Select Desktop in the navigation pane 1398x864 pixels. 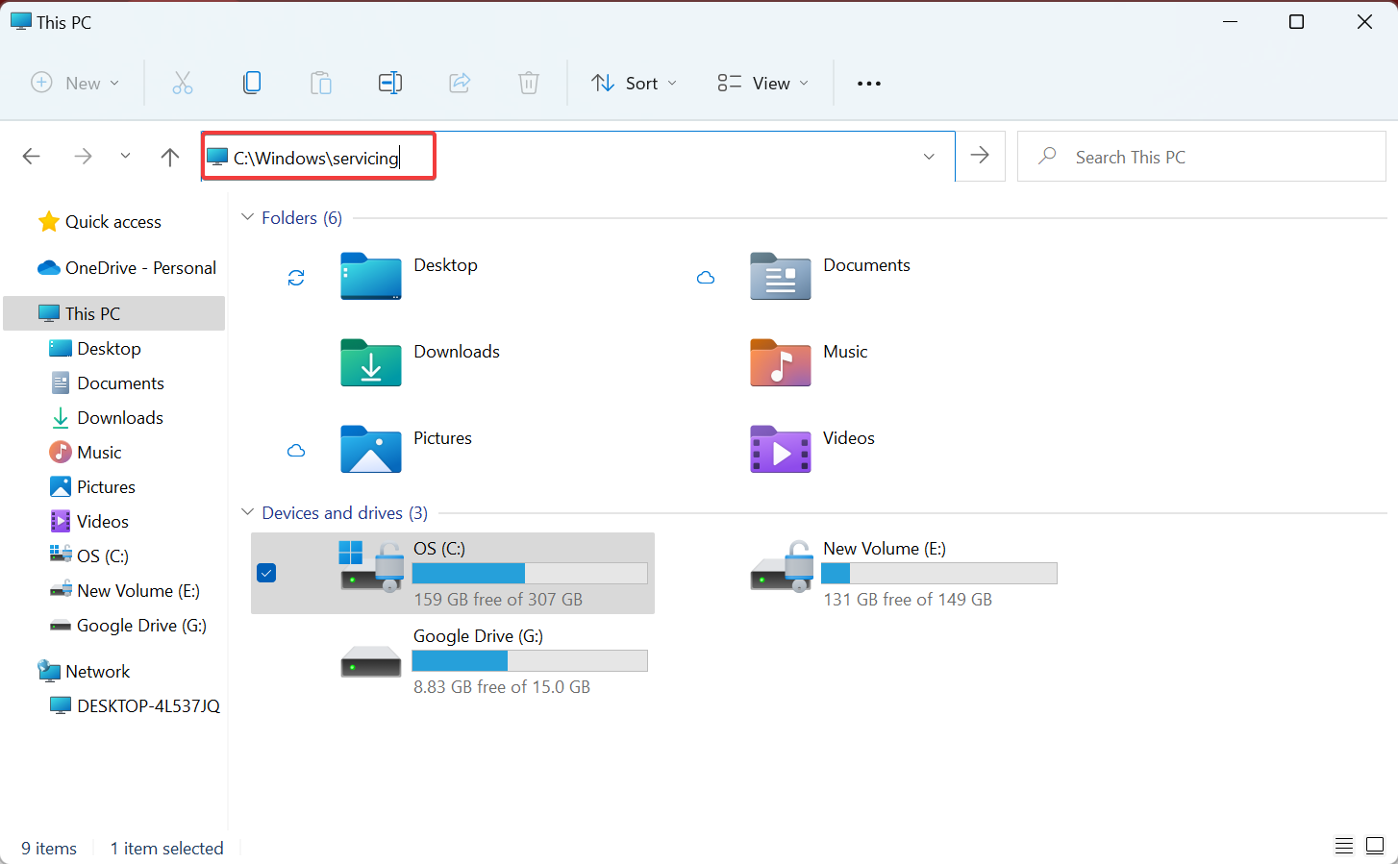pos(113,349)
